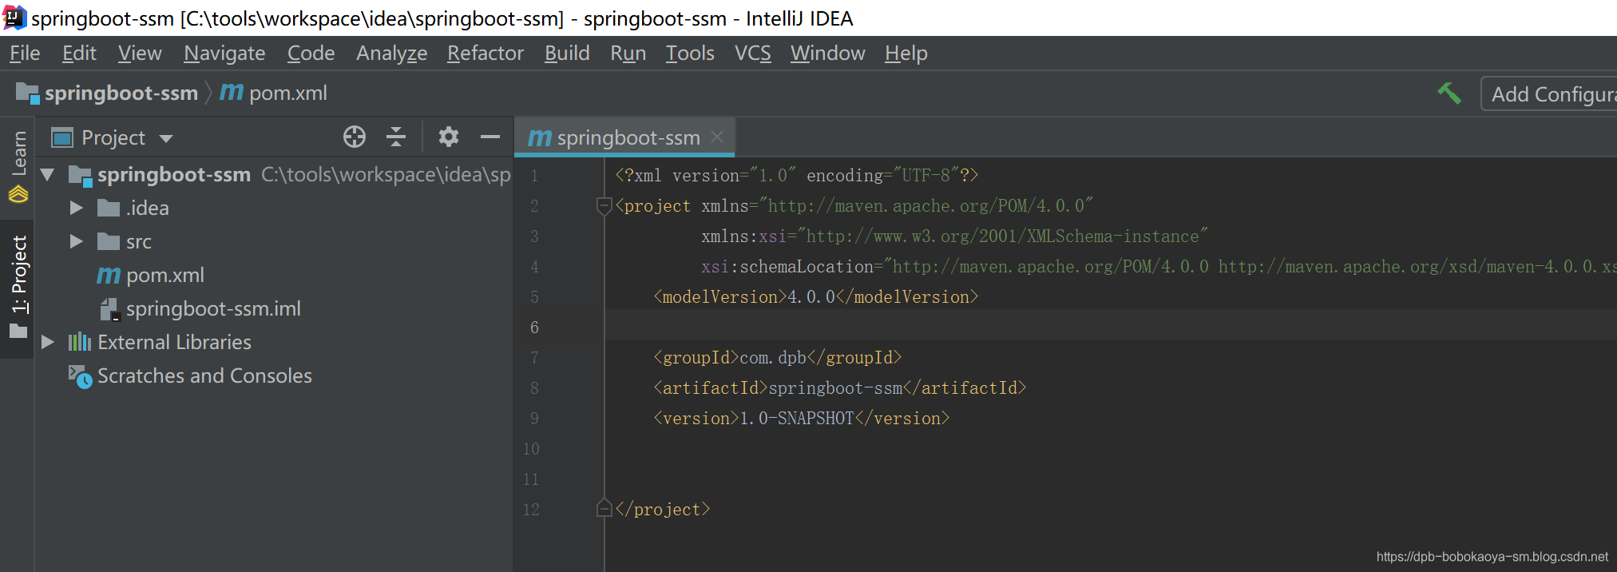Image resolution: width=1617 pixels, height=572 pixels.
Task: Expand the .idea folder node
Action: click(77, 208)
